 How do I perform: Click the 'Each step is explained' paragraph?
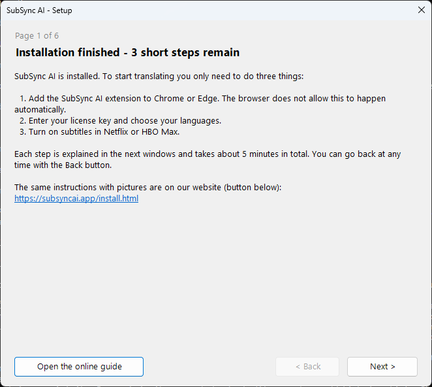point(208,160)
